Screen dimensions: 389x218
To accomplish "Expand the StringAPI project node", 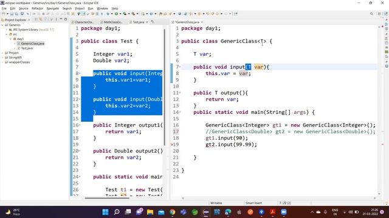I will click(x=2, y=58).
